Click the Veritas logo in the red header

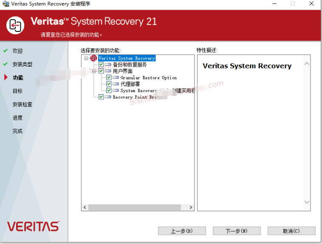(x=15, y=25)
